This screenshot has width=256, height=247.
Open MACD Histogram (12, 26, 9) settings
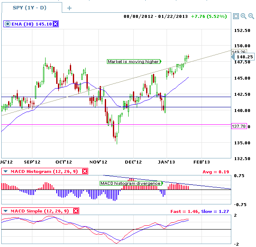pos(44,172)
